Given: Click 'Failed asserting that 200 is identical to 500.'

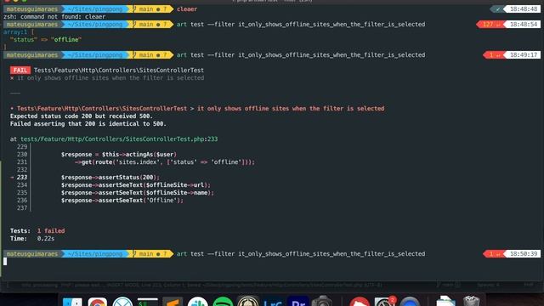Looking at the screenshot, I should tap(88, 124).
